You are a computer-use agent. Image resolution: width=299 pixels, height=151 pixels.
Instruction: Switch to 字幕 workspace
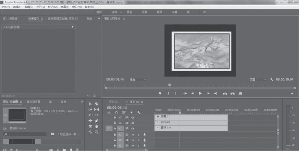174,12
